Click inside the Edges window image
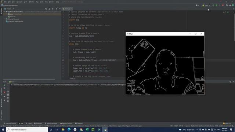Image resolution: width=235 pixels, height=132 pixels. coord(165,65)
